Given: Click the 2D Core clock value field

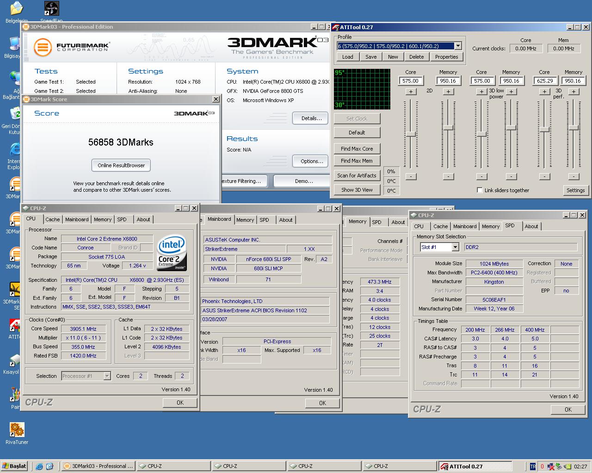Looking at the screenshot, I should point(411,81).
